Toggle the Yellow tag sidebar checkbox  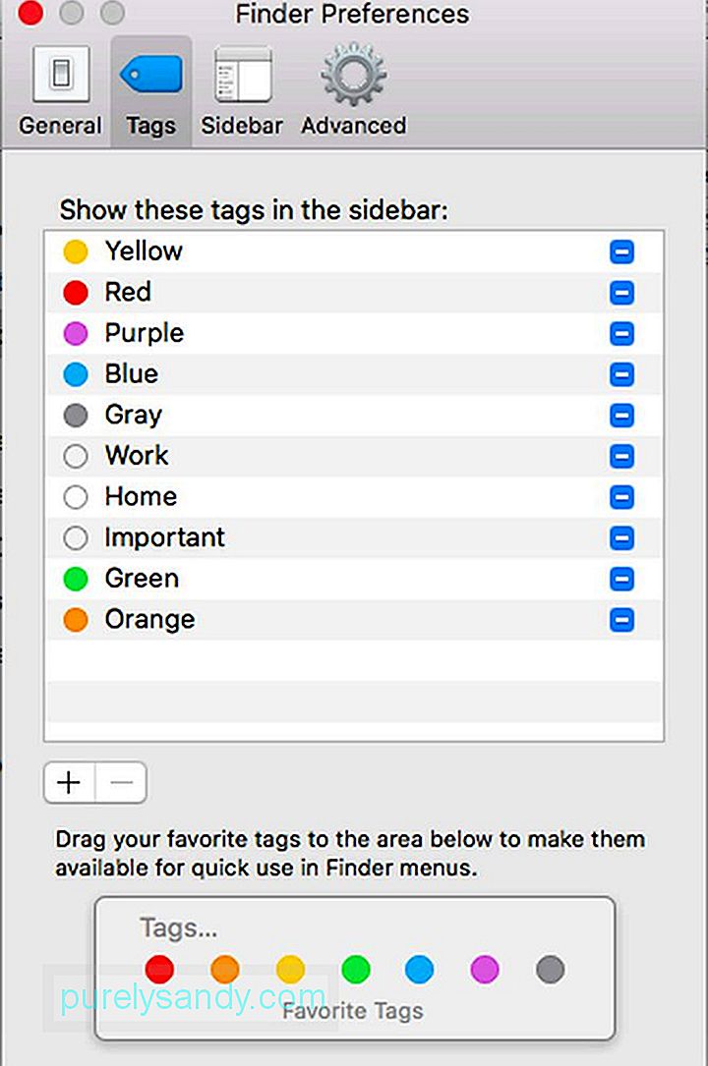tap(621, 252)
